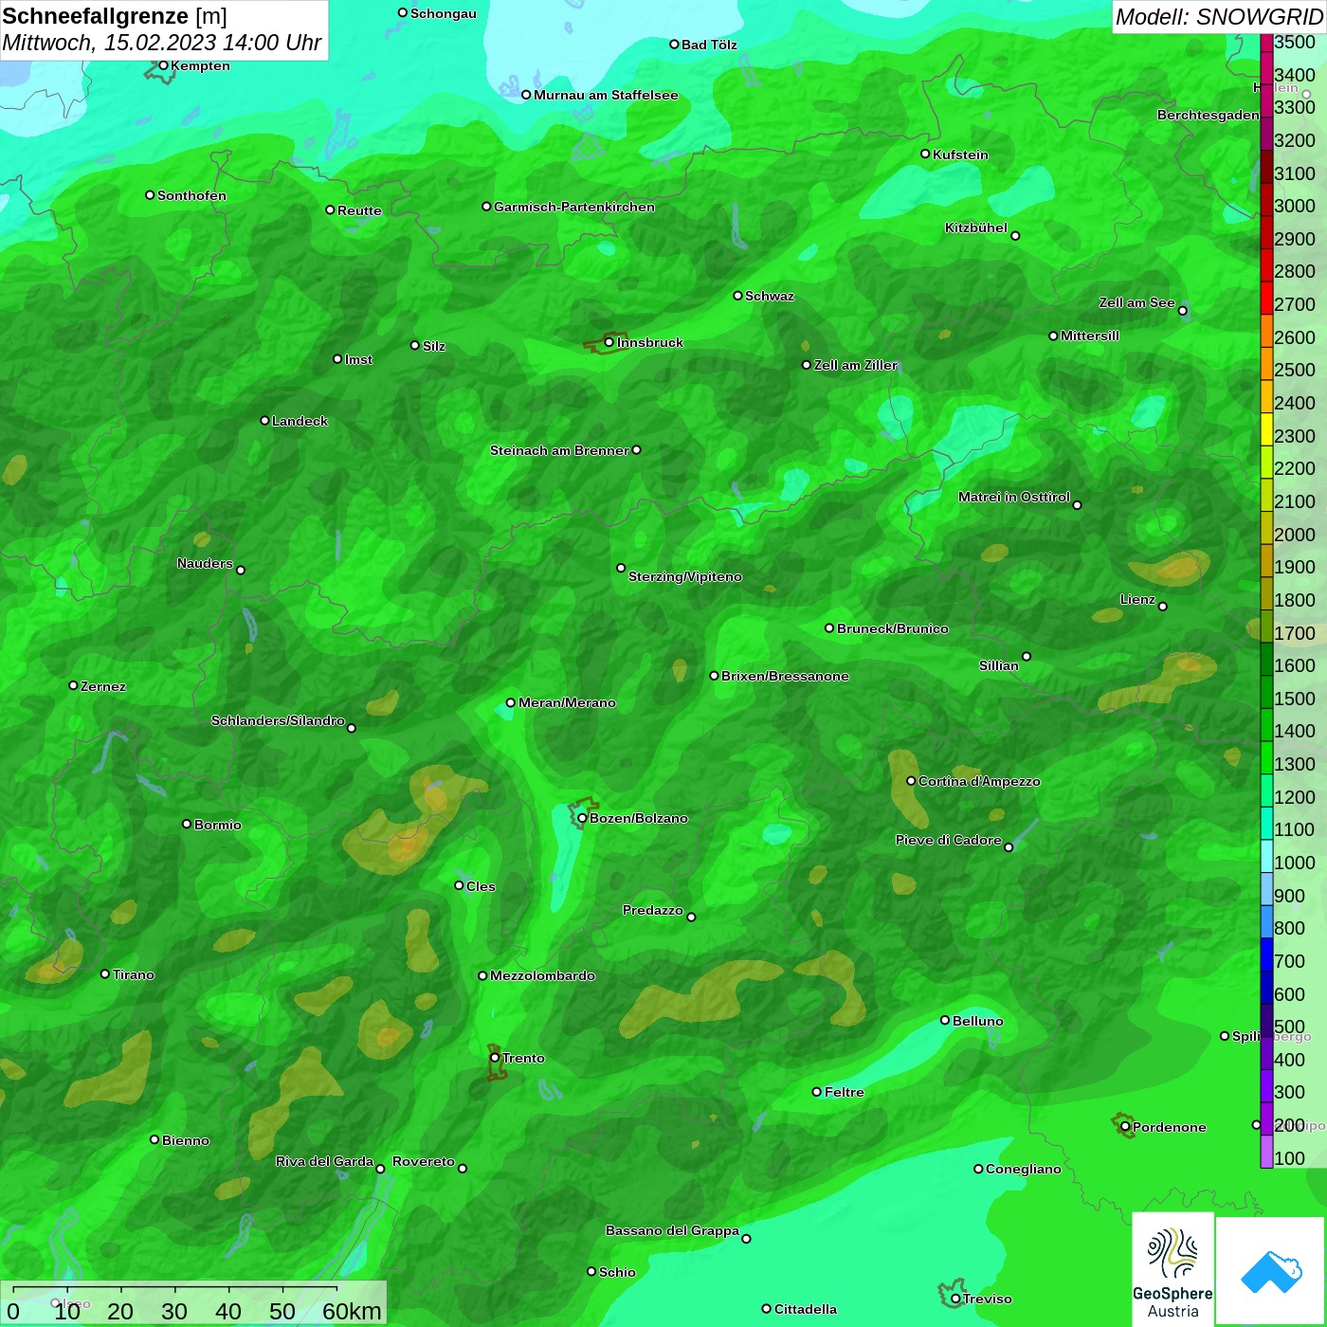Viewport: 1327px width, 1327px height.
Task: Click the Pieve di Cadore label
Action: 949,840
